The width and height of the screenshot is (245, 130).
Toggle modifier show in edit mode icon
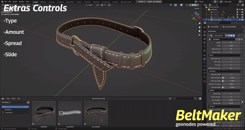(228, 35)
